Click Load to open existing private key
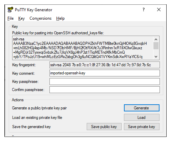 tap(142, 118)
